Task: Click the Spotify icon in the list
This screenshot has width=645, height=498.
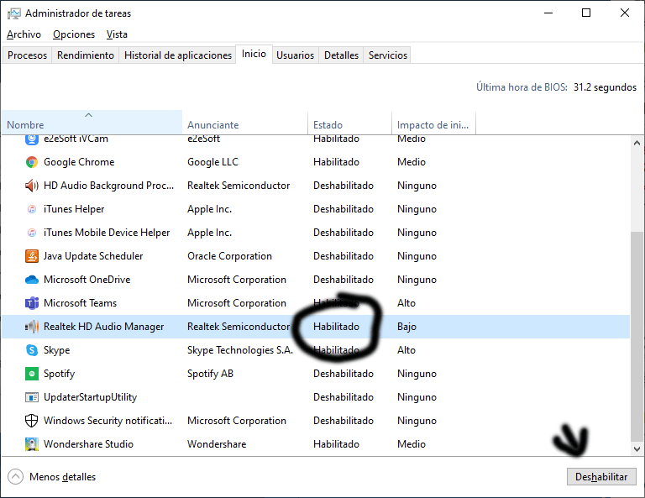Action: click(x=32, y=374)
